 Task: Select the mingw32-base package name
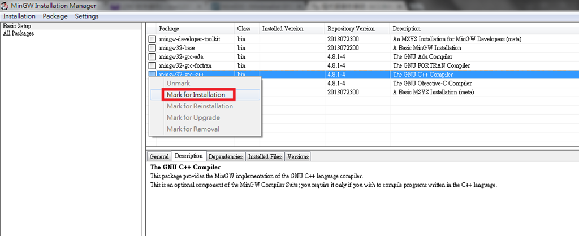177,48
